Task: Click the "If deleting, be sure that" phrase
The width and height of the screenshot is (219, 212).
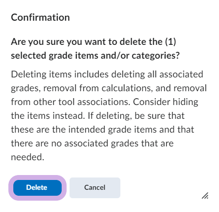Action: [x=136, y=116]
